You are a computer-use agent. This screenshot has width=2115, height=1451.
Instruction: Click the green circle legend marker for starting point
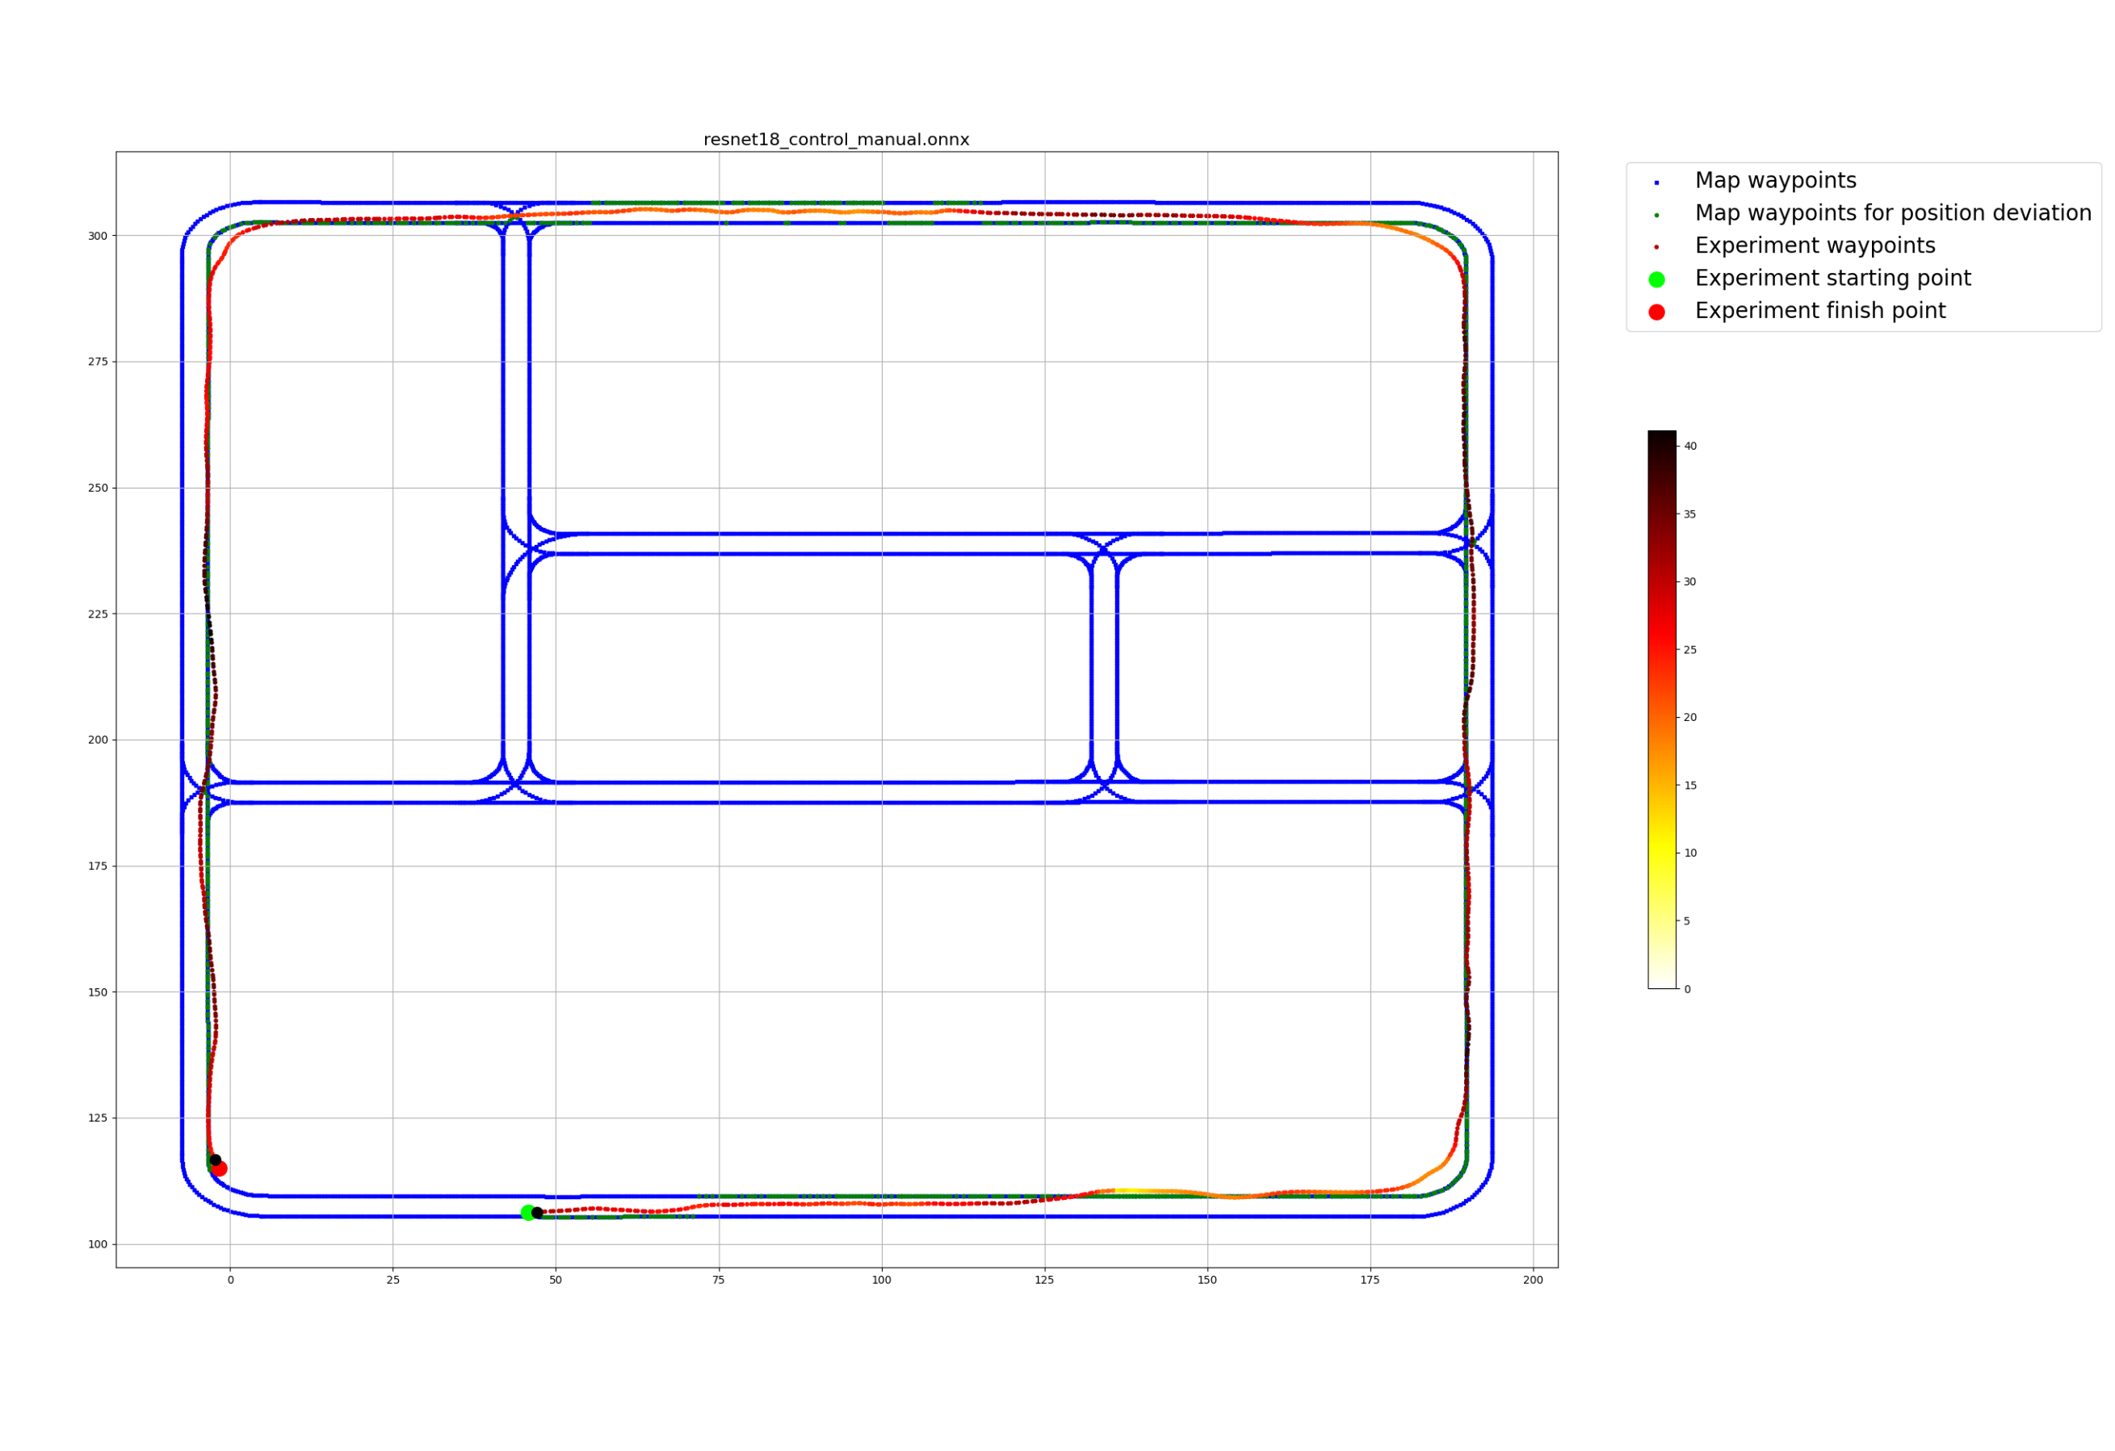(1656, 279)
